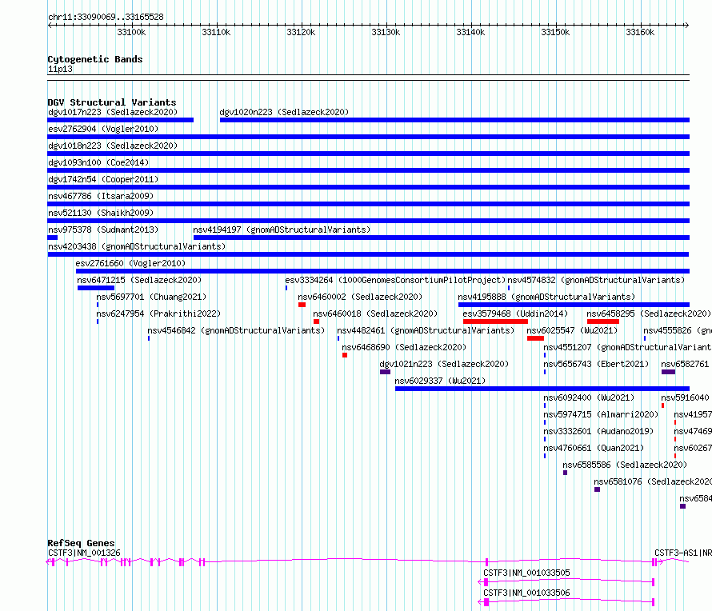This screenshot has width=712, height=611.
Task: Open nsv6092400 (Wu2021) label
Action: coord(589,397)
